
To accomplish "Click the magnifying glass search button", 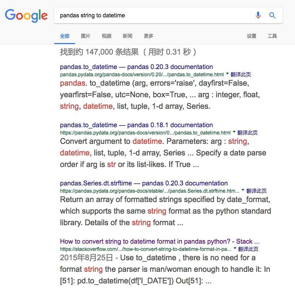I will pos(272,15).
